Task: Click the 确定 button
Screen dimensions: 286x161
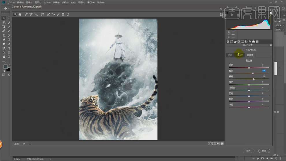Action: coord(264,151)
